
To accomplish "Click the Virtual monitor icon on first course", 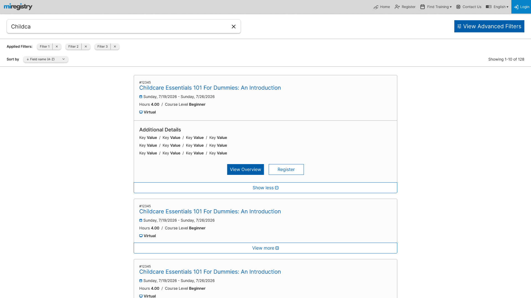I will coord(141,112).
